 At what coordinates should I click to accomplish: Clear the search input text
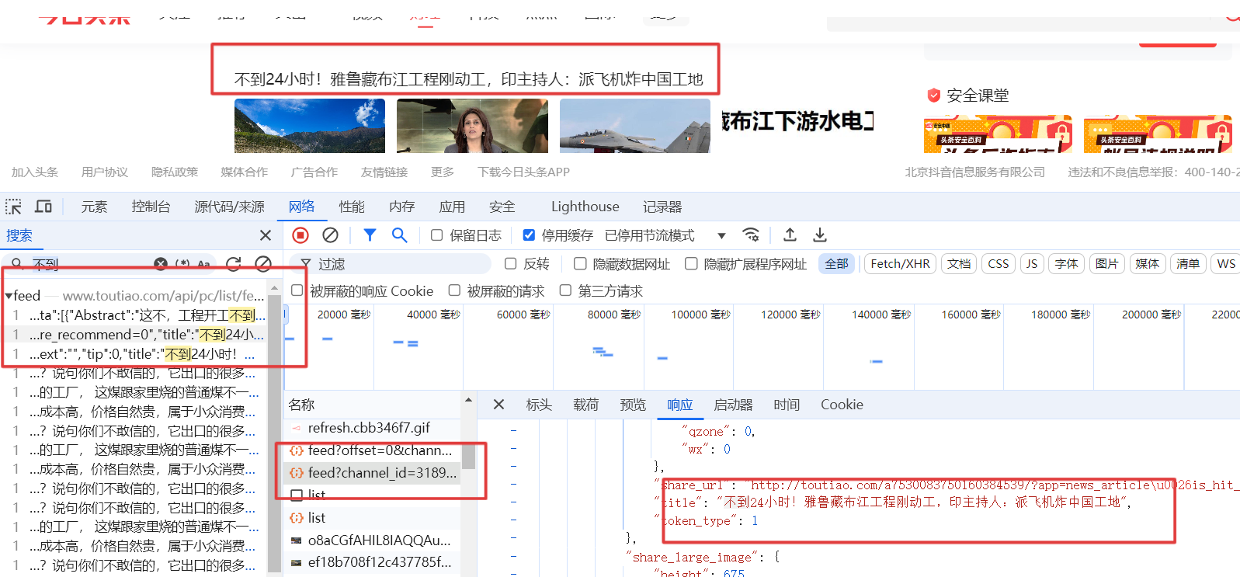[x=161, y=264]
